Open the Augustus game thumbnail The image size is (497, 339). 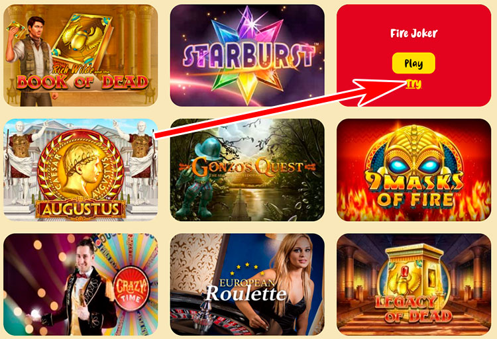click(x=80, y=169)
